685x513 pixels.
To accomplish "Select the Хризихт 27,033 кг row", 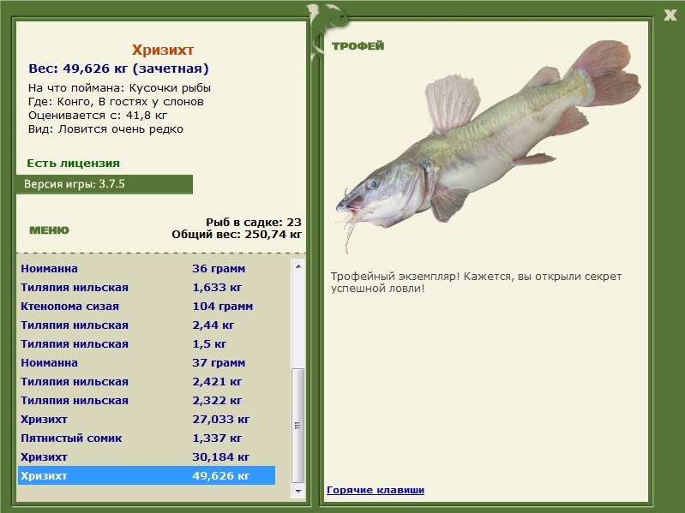I will [147, 419].
